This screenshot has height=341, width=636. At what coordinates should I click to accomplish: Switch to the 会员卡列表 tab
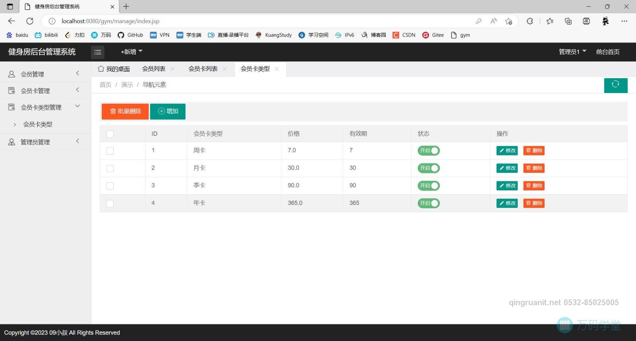(x=203, y=69)
